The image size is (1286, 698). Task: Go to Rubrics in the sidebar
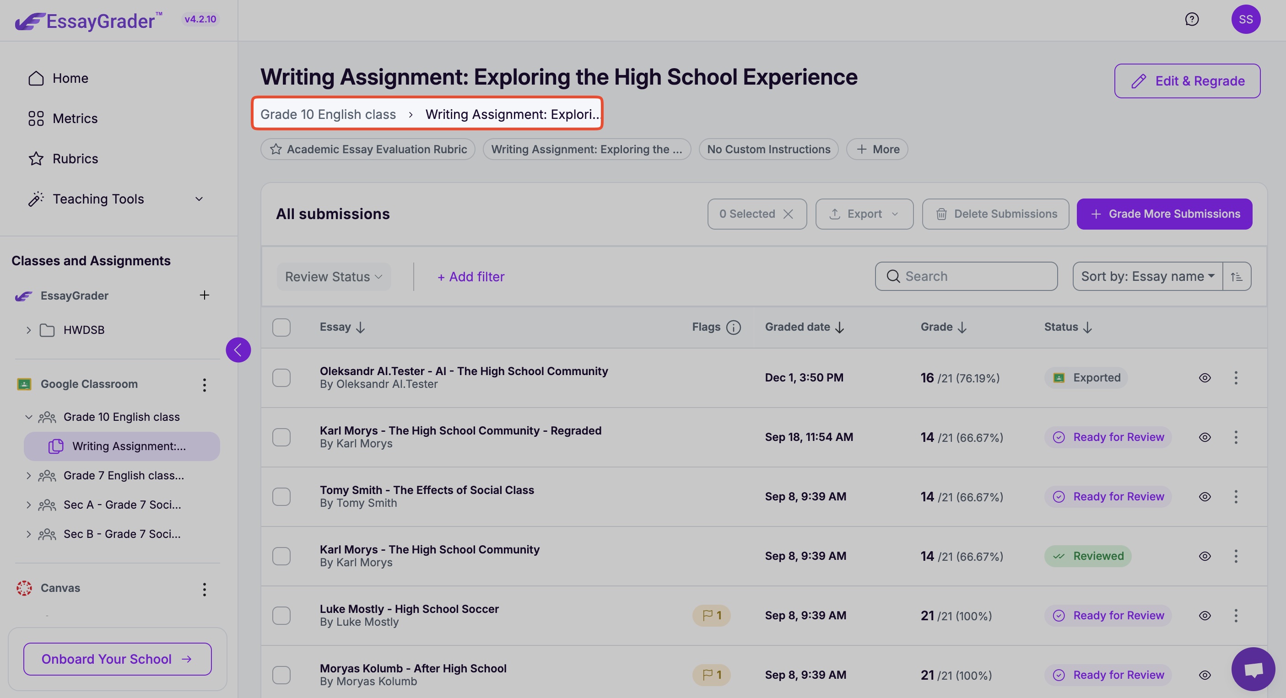click(x=75, y=159)
